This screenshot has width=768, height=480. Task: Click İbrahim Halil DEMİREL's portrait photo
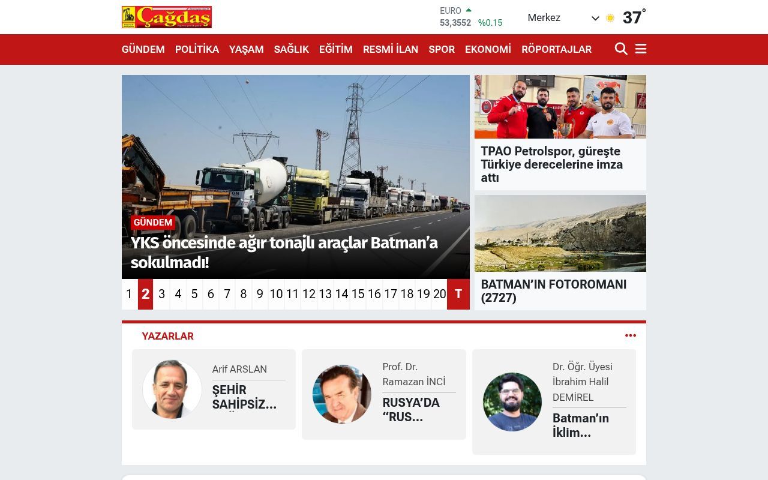tap(512, 402)
